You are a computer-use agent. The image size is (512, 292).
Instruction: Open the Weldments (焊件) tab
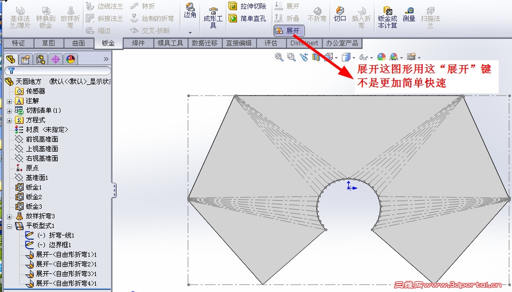point(138,43)
